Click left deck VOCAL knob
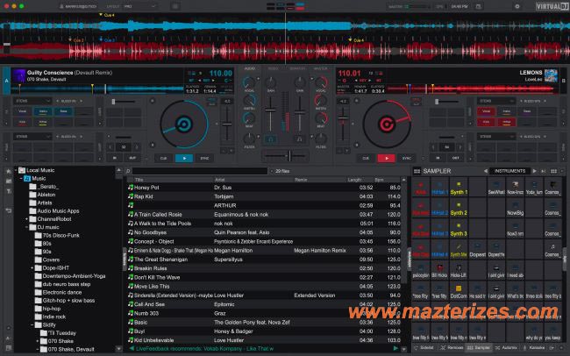The width and height of the screenshot is (570, 356). 249,82
